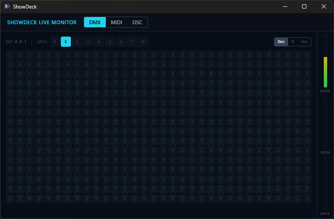Screen dimensions: 334x219
Task: Click the 127.0.0.1 address label
Action: point(16,42)
